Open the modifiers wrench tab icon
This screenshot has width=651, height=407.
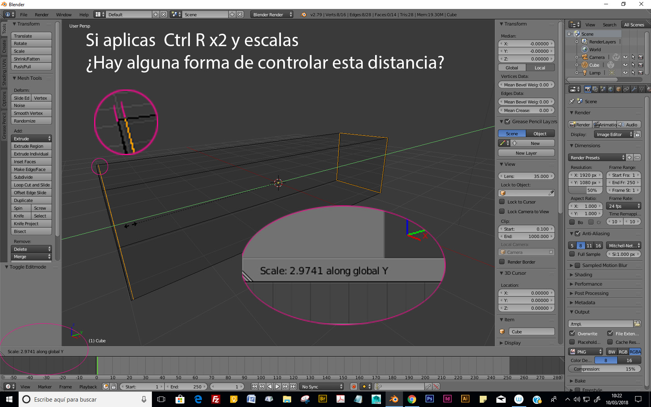click(x=634, y=89)
